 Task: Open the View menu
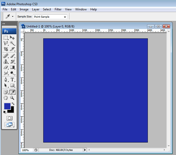[x=68, y=9]
